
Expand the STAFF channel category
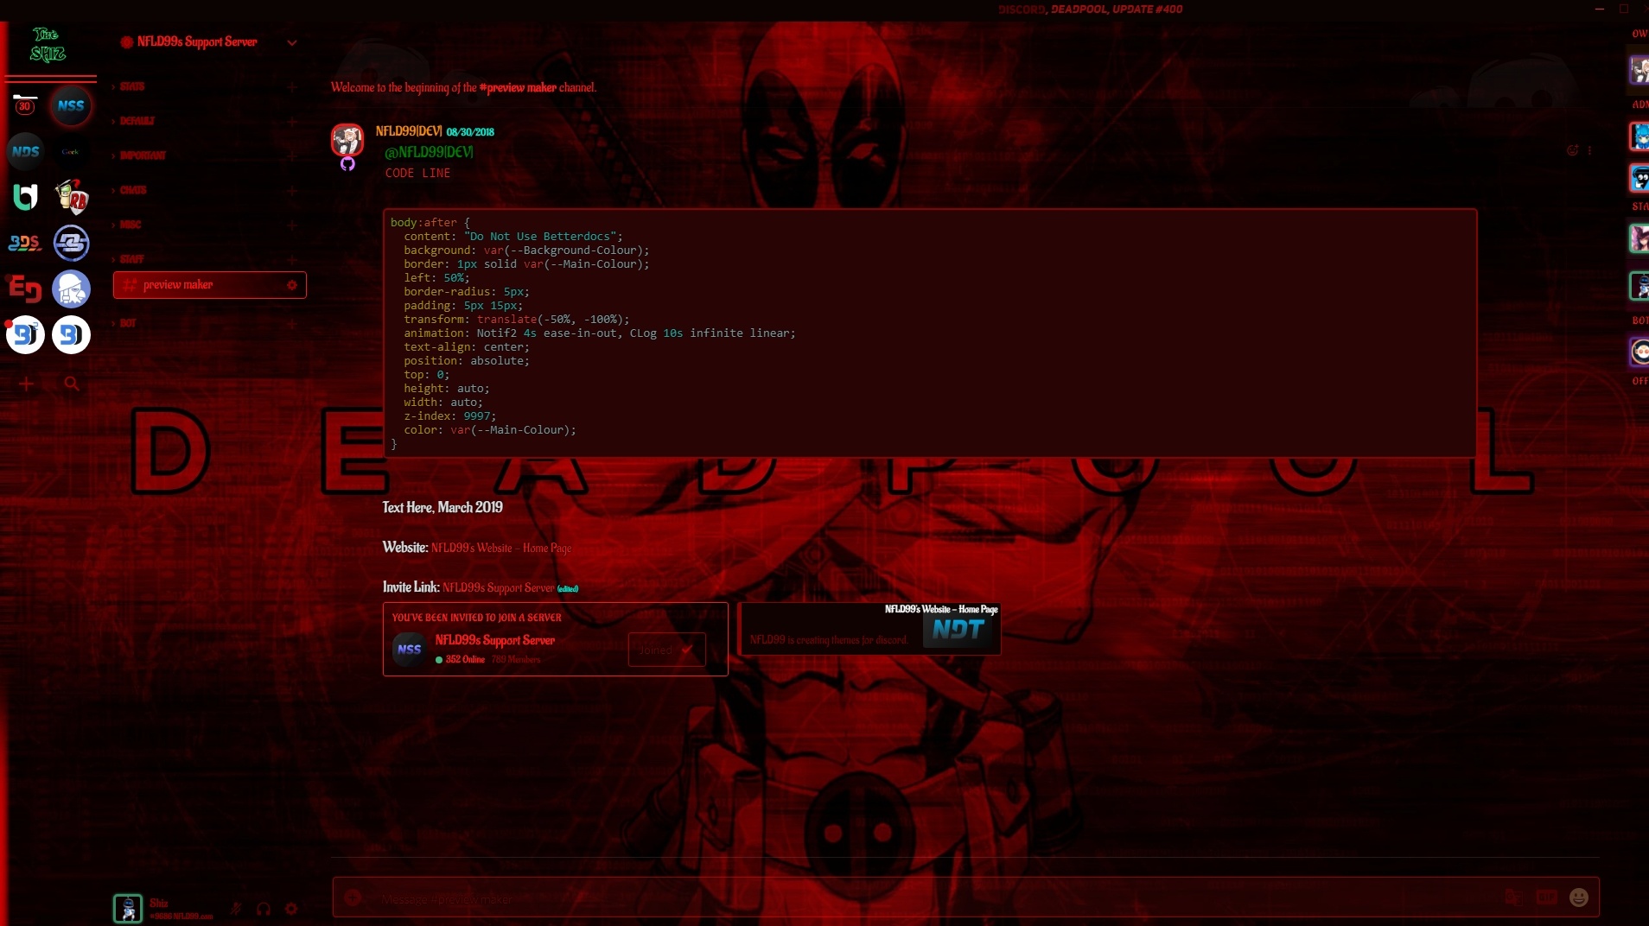131,259
